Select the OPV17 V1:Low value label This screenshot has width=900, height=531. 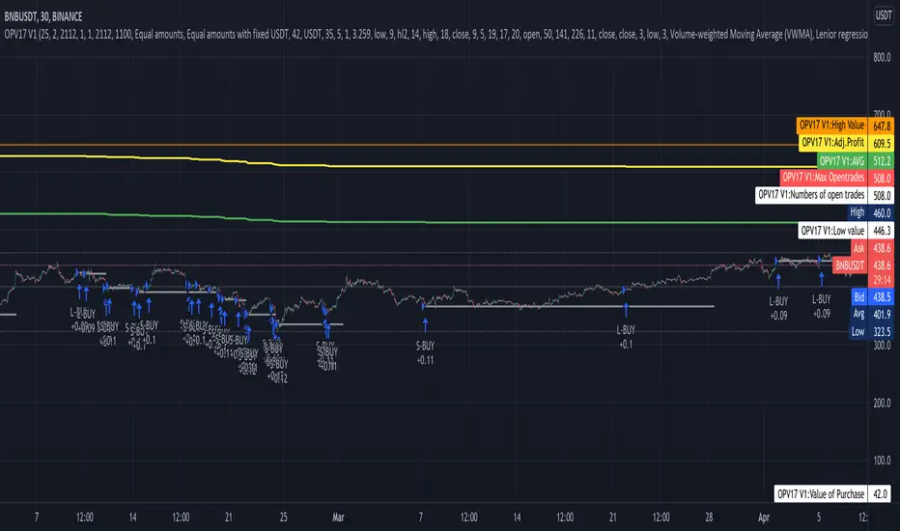(x=846, y=231)
